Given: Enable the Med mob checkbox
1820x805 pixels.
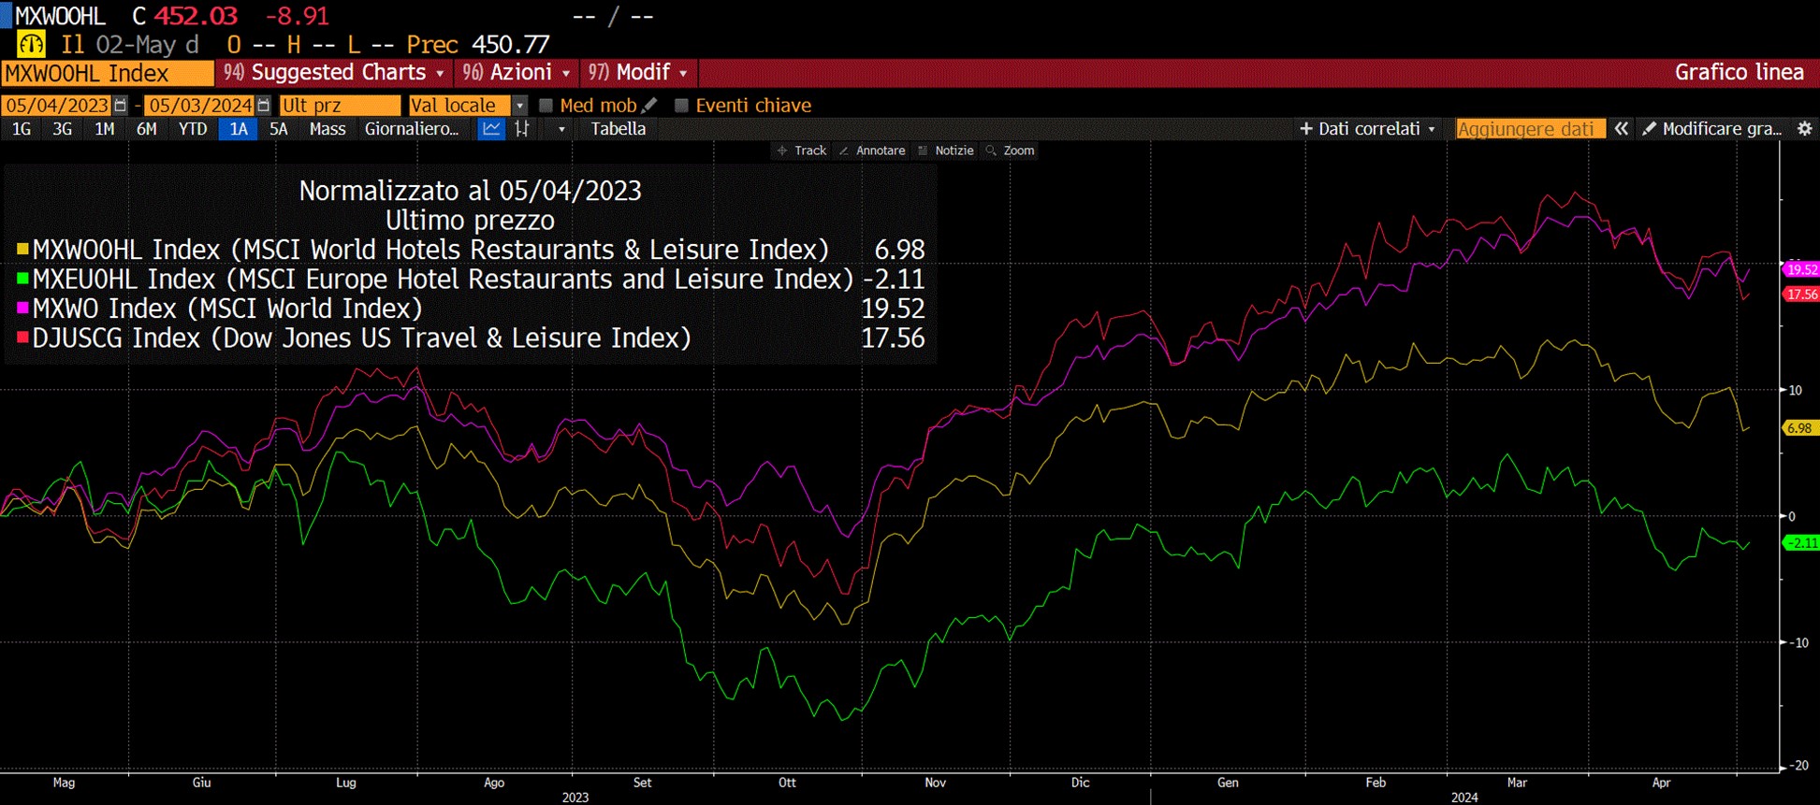Looking at the screenshot, I should (546, 106).
